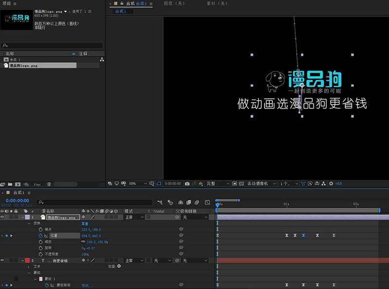The height and width of the screenshot is (289, 389).
Task: Expand the 文本 text group
Action: [x=28, y=267]
